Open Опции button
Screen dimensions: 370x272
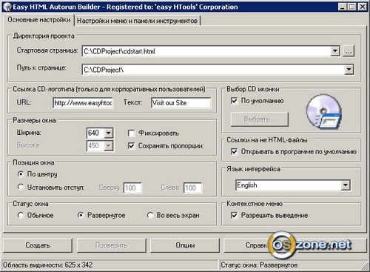click(185, 245)
